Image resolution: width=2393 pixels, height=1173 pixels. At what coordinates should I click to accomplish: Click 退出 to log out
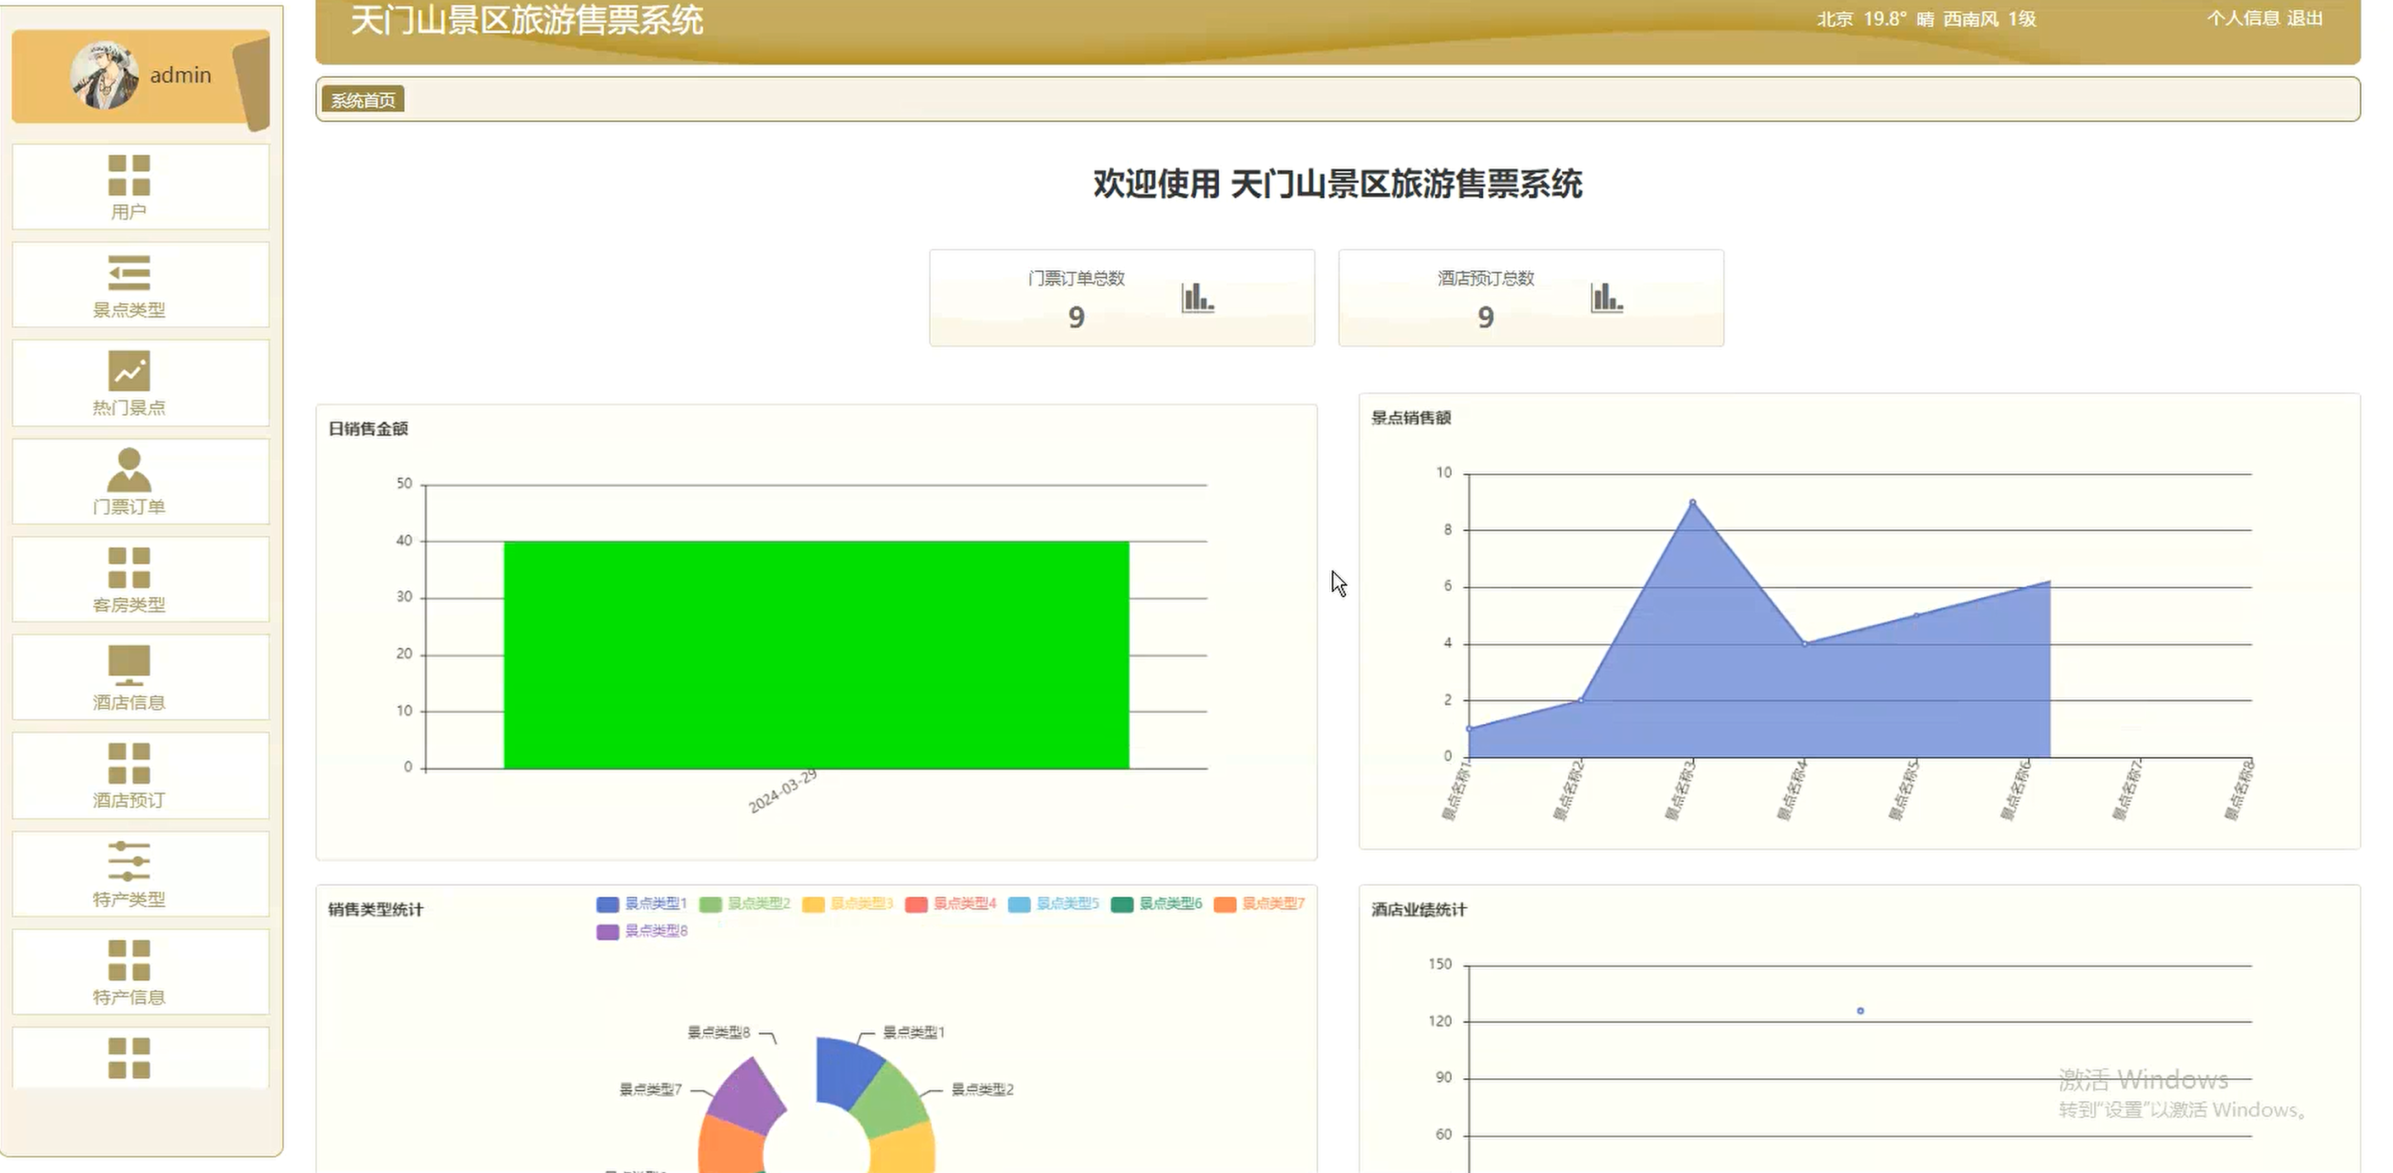click(2304, 19)
